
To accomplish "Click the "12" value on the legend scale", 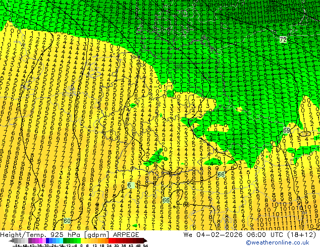I will pos(94,245).
